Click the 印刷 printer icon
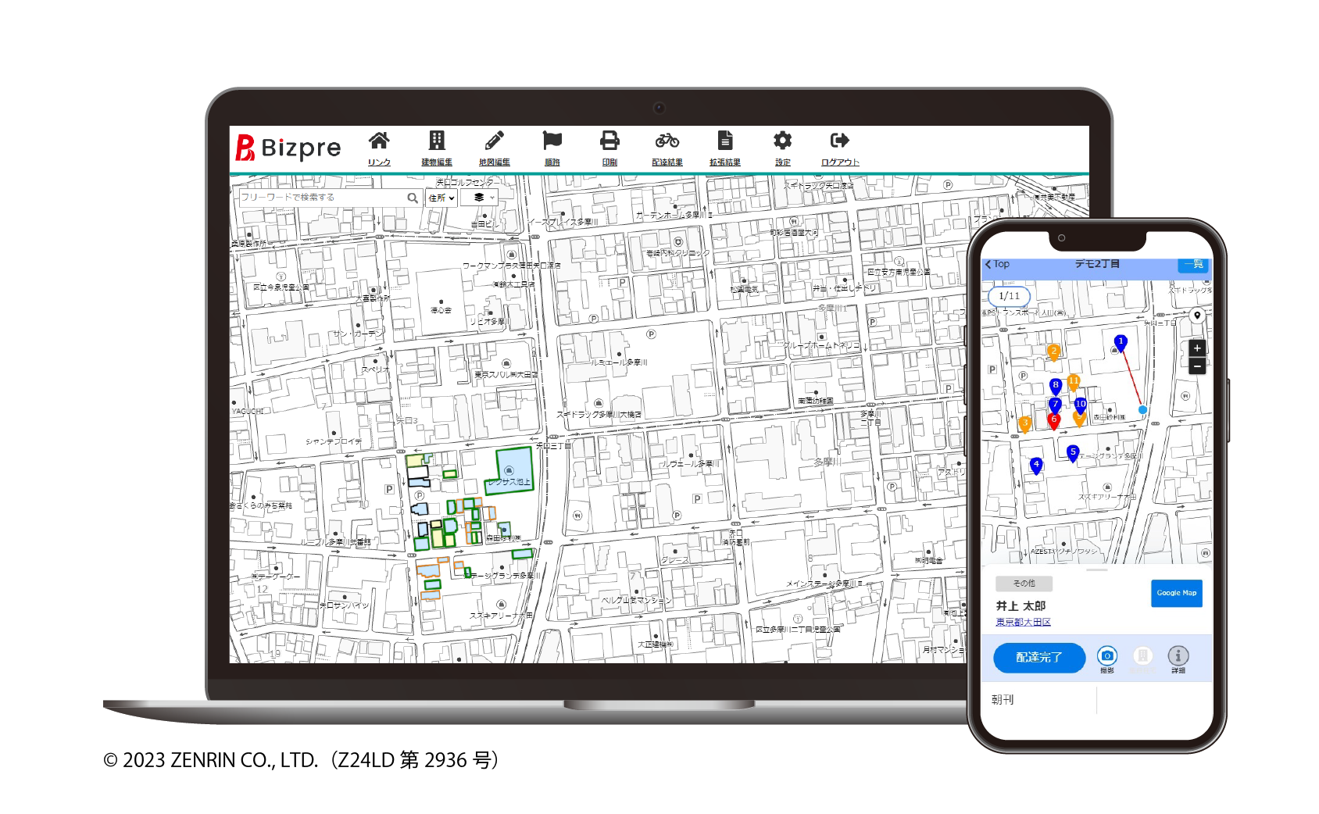This screenshot has height=814, width=1319. coord(609,141)
